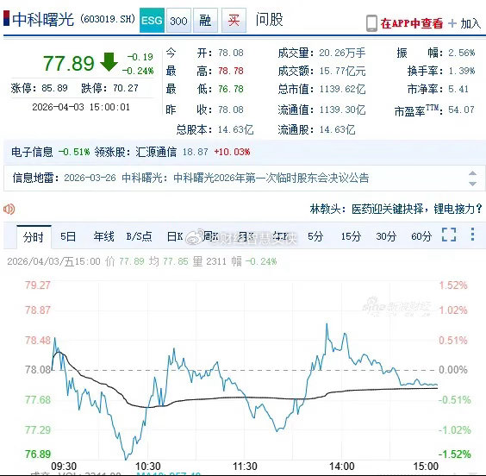Click the current price 77.89

tap(68, 63)
